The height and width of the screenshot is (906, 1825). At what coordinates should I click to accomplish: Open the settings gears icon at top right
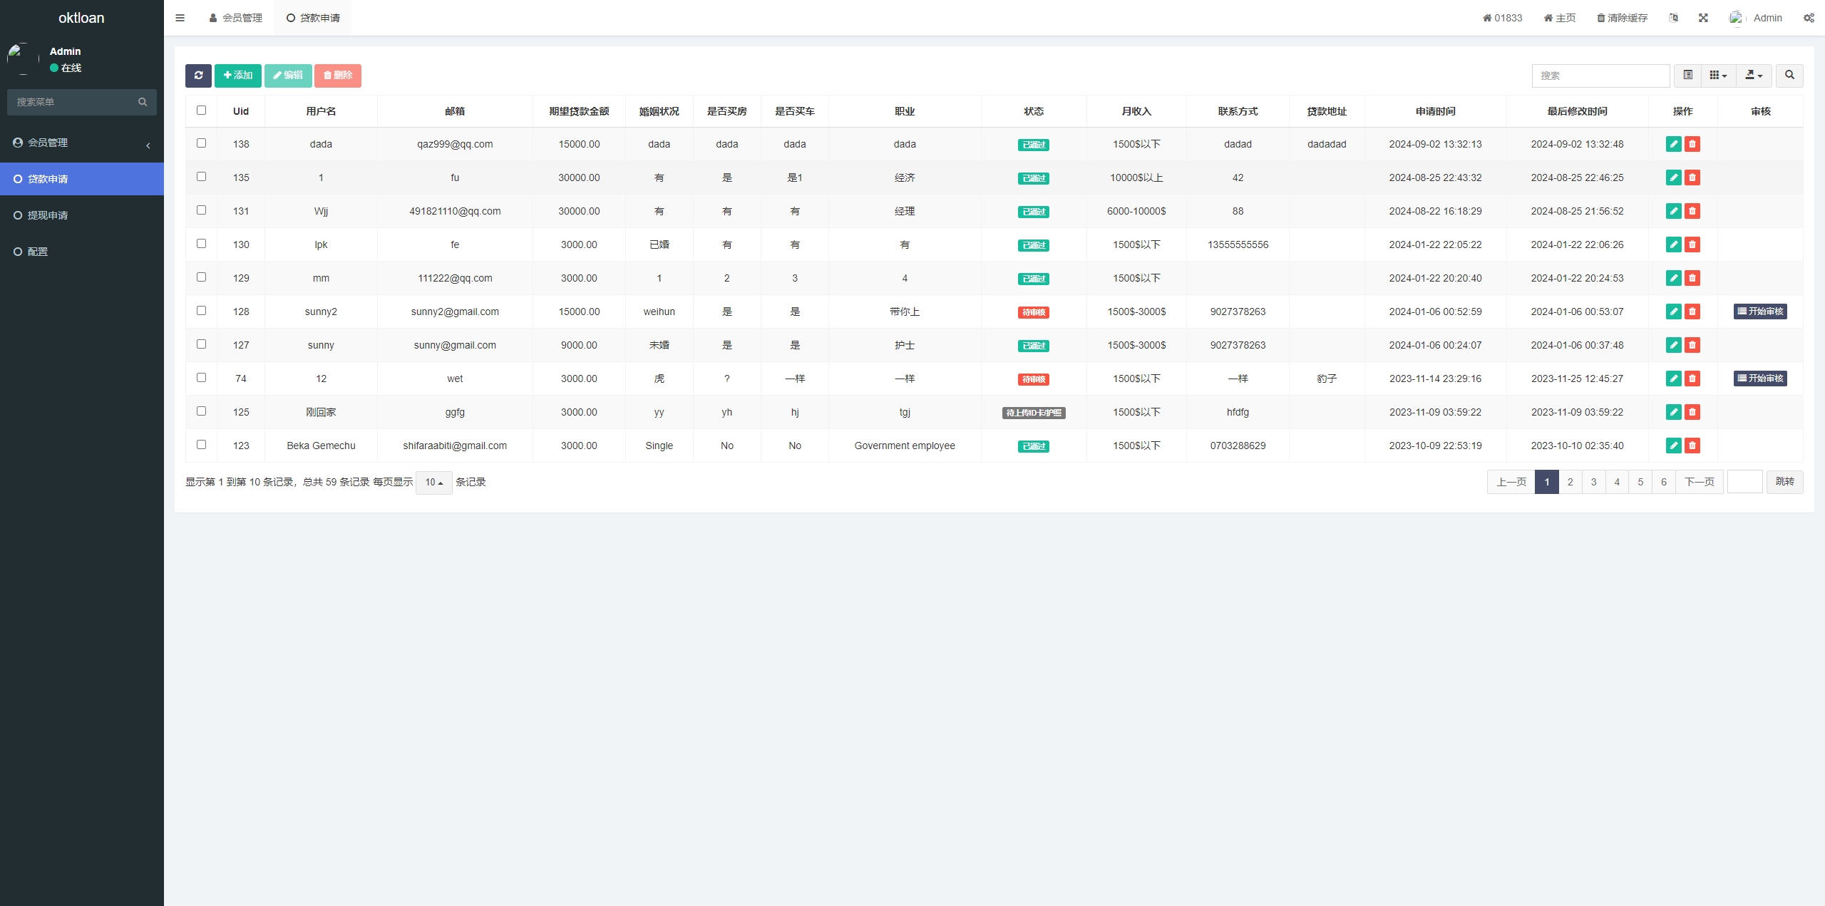click(1809, 18)
